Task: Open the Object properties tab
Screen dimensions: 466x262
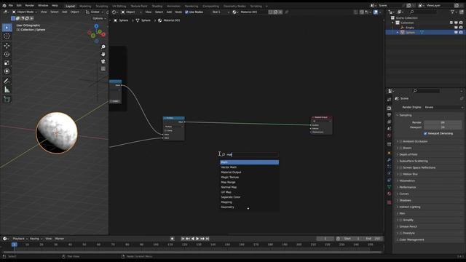Action: 389,153
